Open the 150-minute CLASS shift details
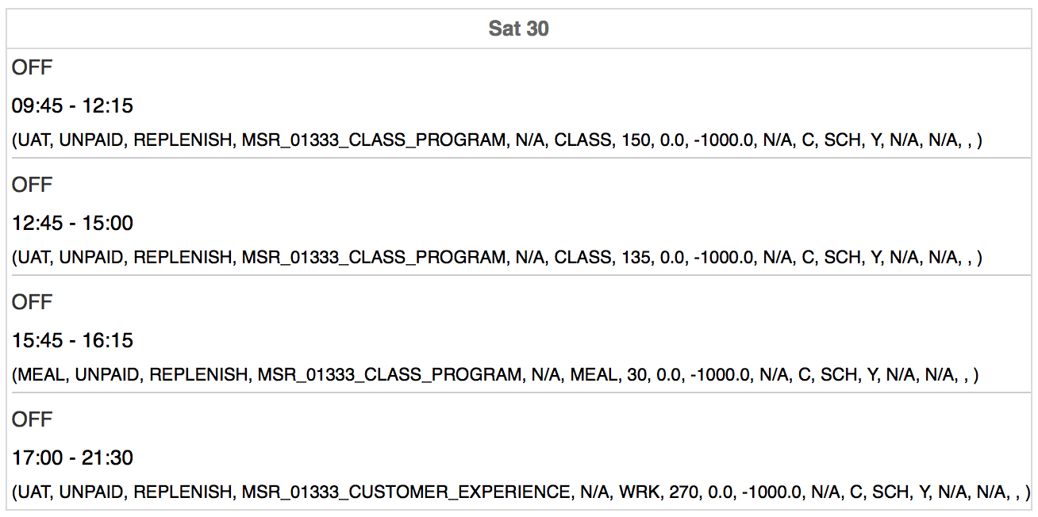 497,141
